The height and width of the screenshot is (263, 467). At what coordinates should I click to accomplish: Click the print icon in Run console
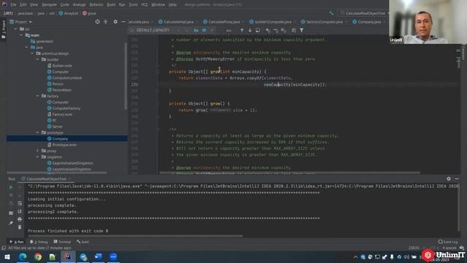pos(20,219)
